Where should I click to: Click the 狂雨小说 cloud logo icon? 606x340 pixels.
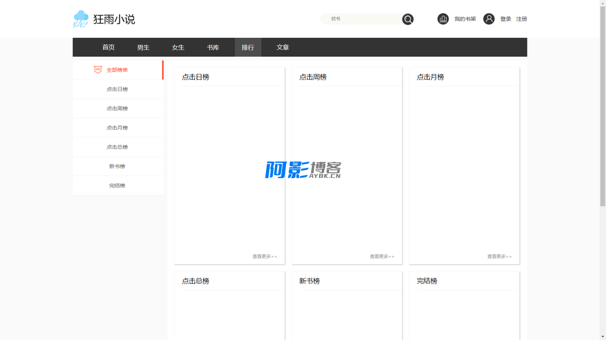[81, 19]
